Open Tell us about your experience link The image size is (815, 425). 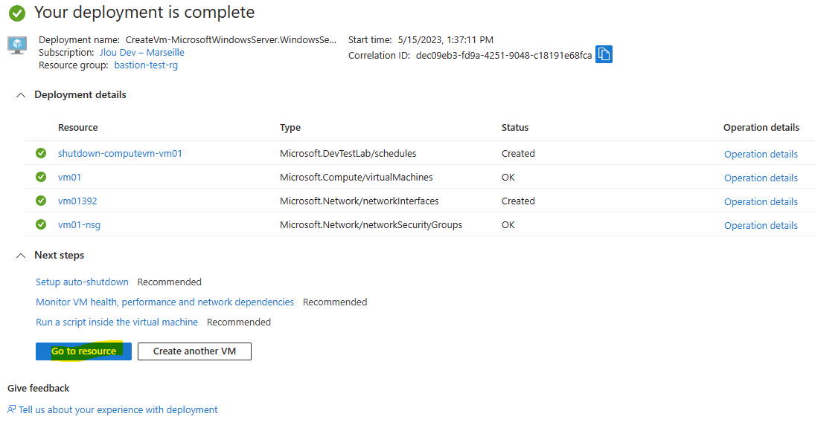coord(118,410)
